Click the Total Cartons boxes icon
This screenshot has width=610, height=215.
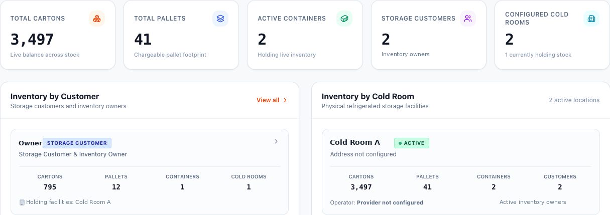pos(96,19)
